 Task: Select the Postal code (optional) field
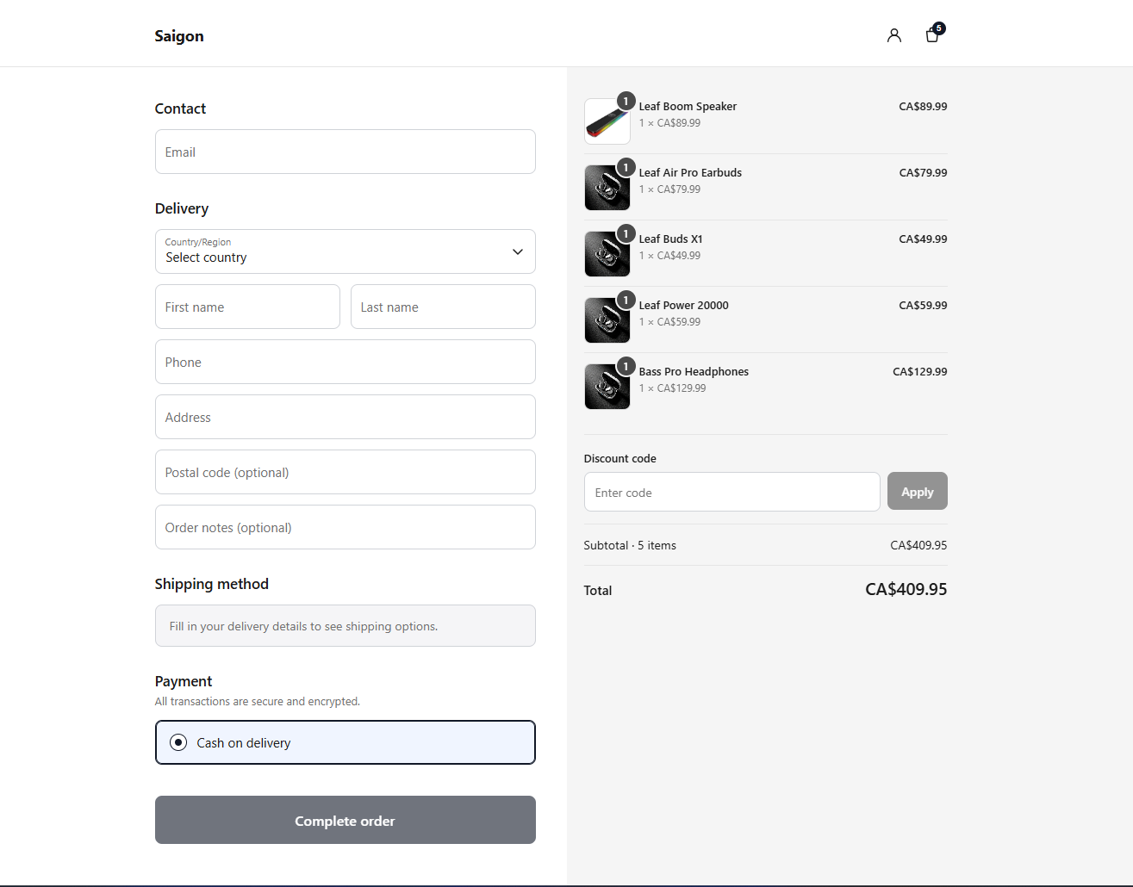coord(345,472)
